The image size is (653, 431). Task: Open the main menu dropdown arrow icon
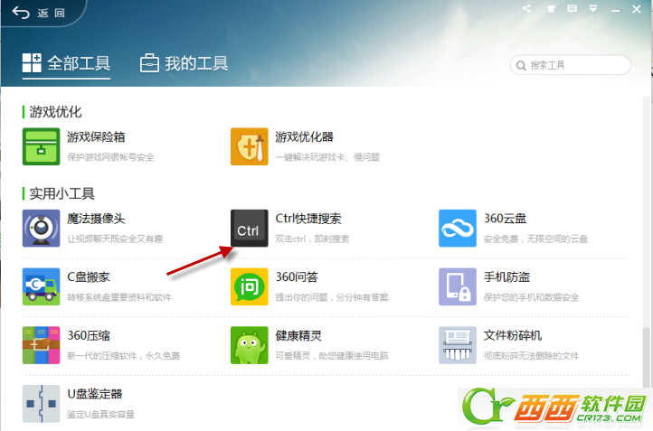tap(593, 9)
